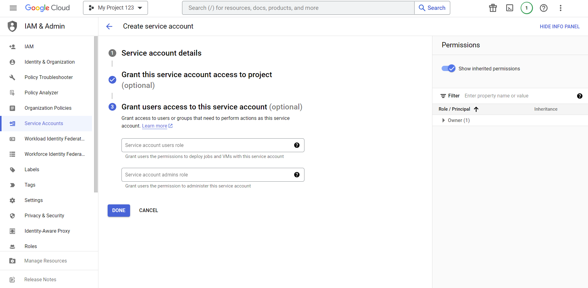Open IAM in the sidebar
588x288 pixels.
(29, 47)
